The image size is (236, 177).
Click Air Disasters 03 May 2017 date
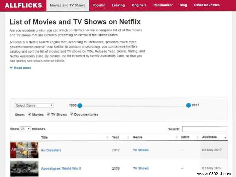212,150
